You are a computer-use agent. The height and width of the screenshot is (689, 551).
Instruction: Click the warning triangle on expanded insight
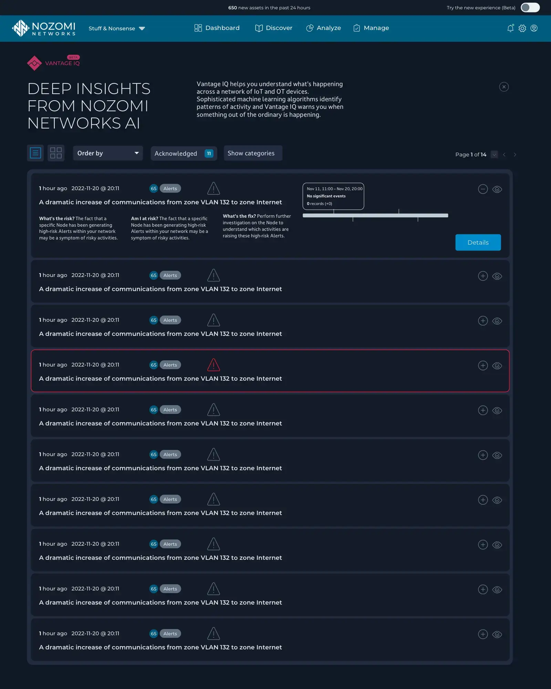214,188
